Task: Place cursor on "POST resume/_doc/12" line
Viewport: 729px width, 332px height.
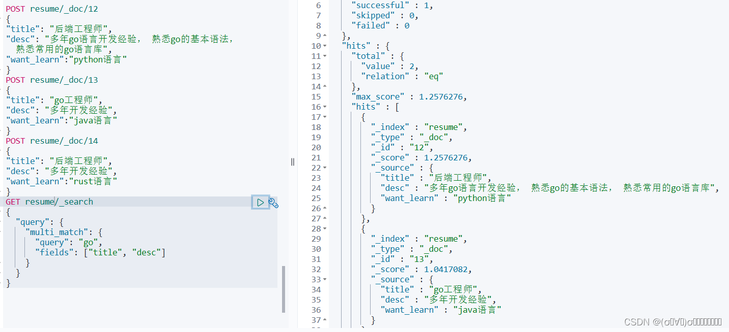Action: [52, 9]
